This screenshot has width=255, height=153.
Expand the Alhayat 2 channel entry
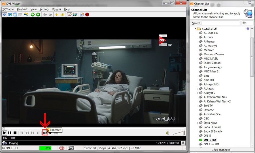197,93
